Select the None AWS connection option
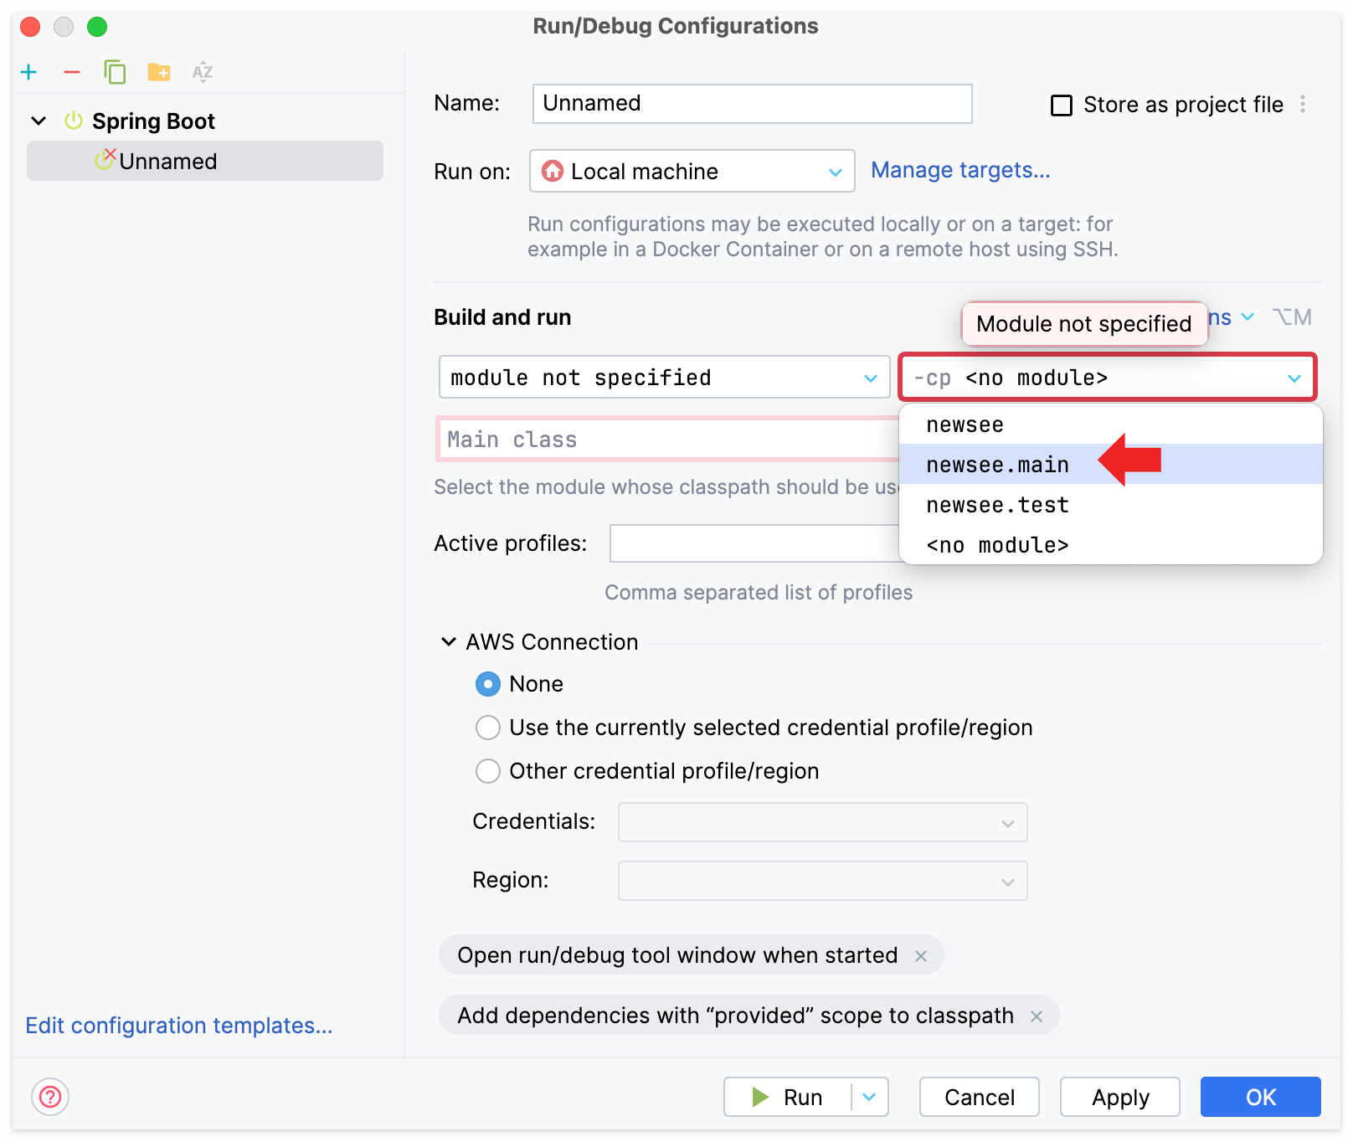 [x=488, y=684]
